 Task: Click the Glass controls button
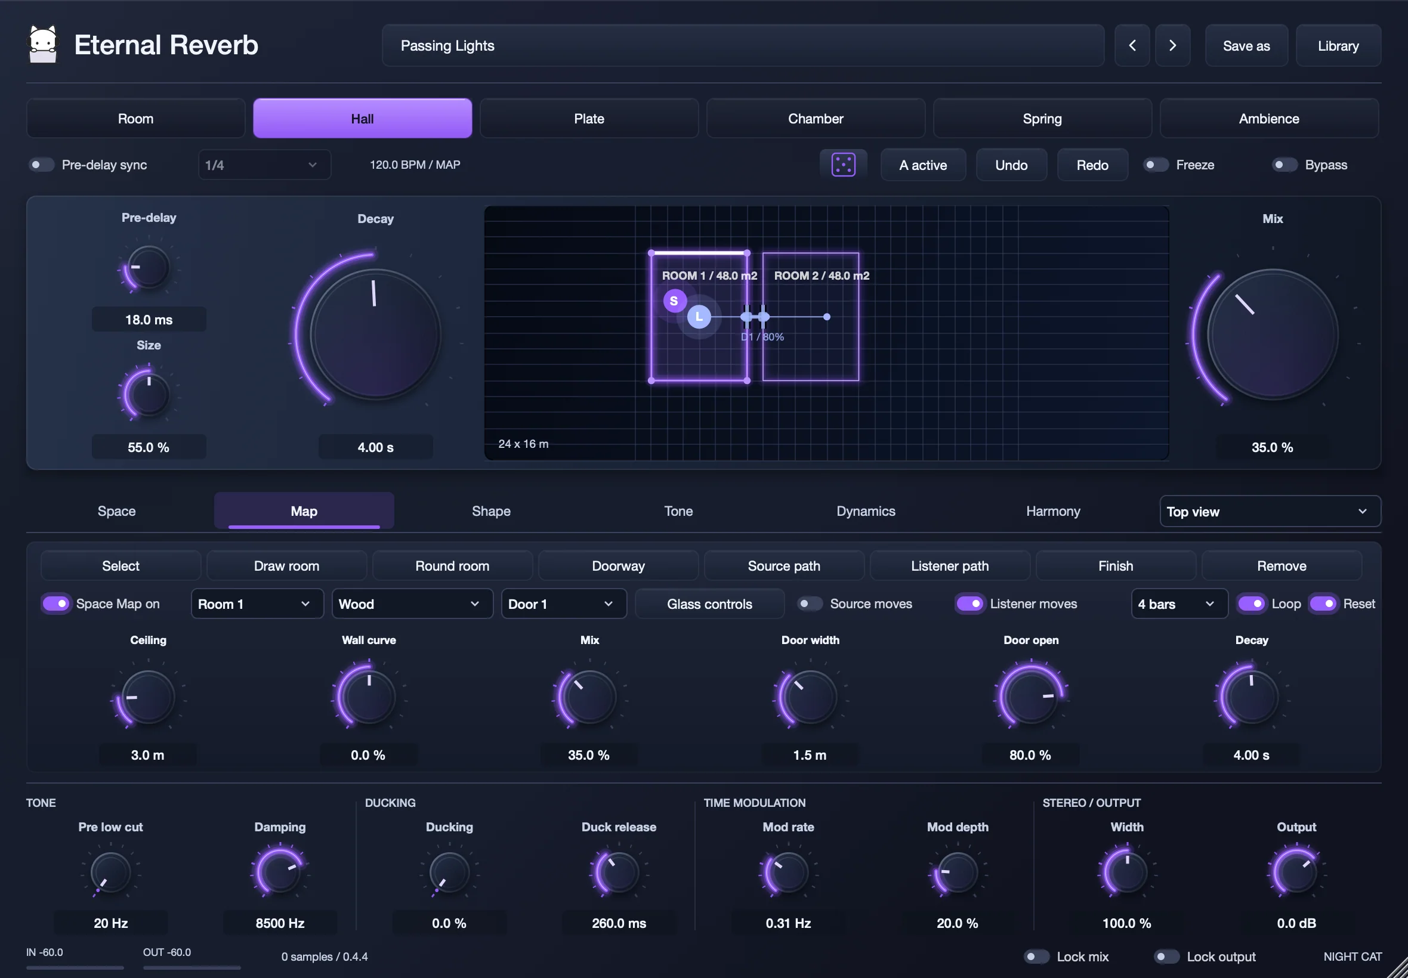[709, 603]
